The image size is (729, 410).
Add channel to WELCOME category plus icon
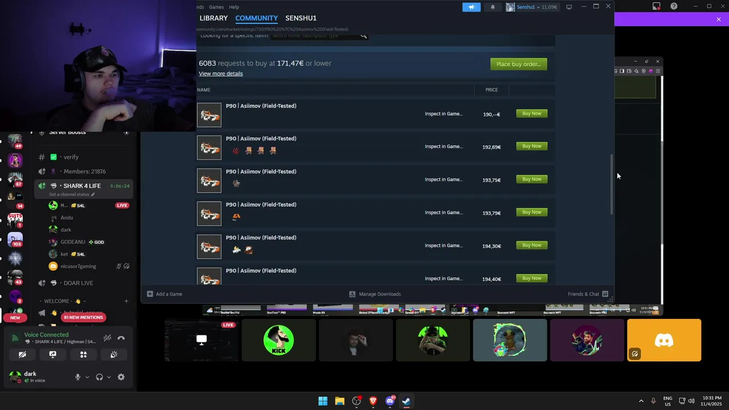[126, 301]
